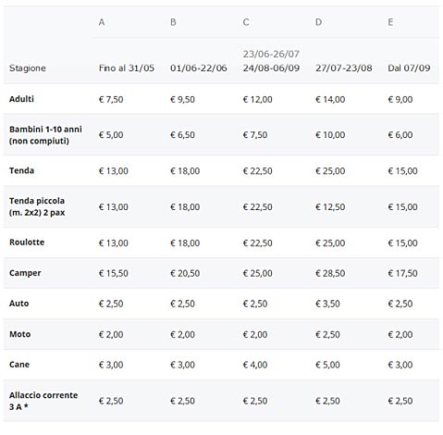Click the 27/07-23/08 season dates
This screenshot has height=435, width=443.
344,68
